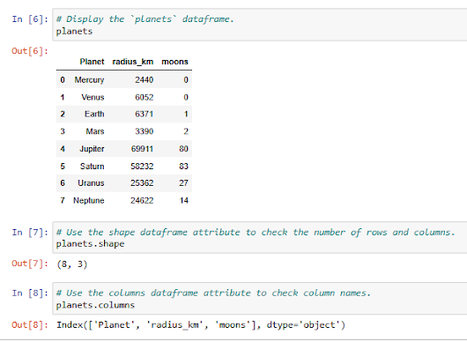The width and height of the screenshot is (467, 349).
Task: Click radius value 3390 for Mars
Action: pyautogui.click(x=145, y=131)
